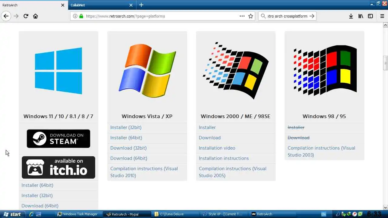
Task: Toggle the sidebar view
Action: 370,16
